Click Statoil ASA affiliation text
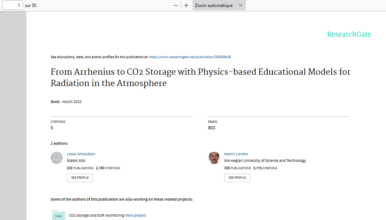386x220 pixels. (x=76, y=161)
